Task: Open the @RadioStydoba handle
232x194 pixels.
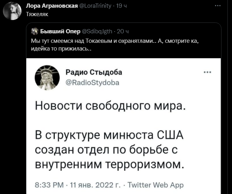Action: pos(92,83)
